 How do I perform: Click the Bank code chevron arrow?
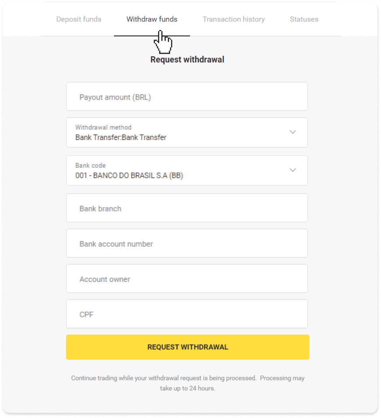(293, 170)
